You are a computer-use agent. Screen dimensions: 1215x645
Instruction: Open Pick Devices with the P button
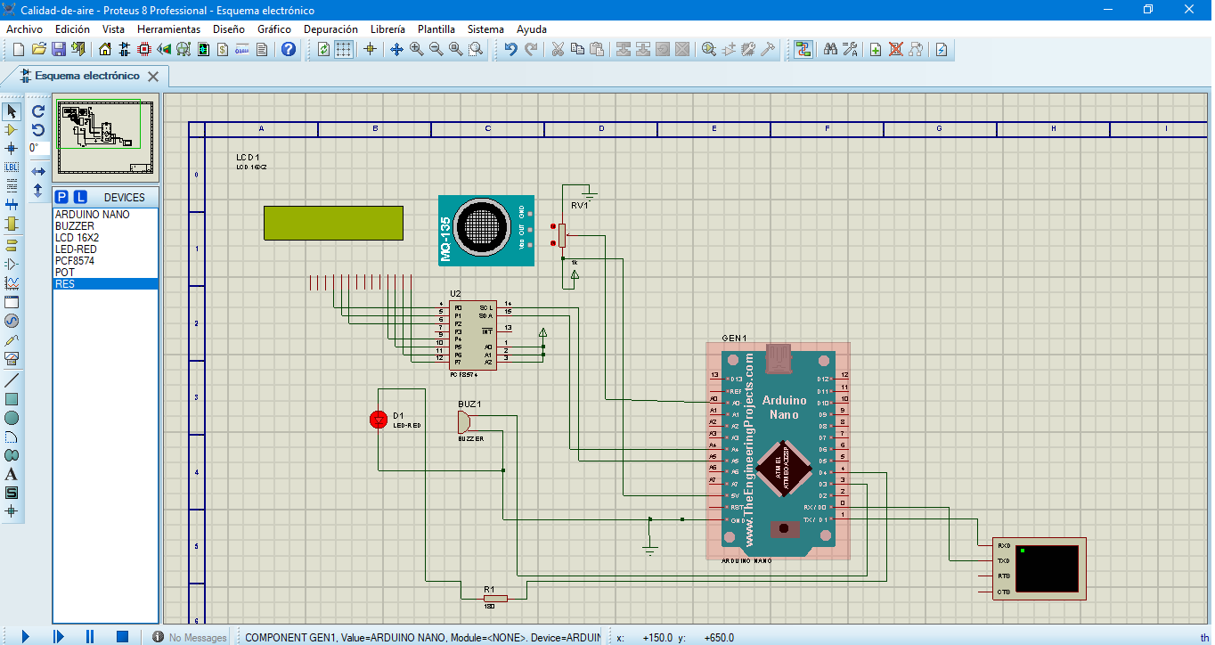62,196
